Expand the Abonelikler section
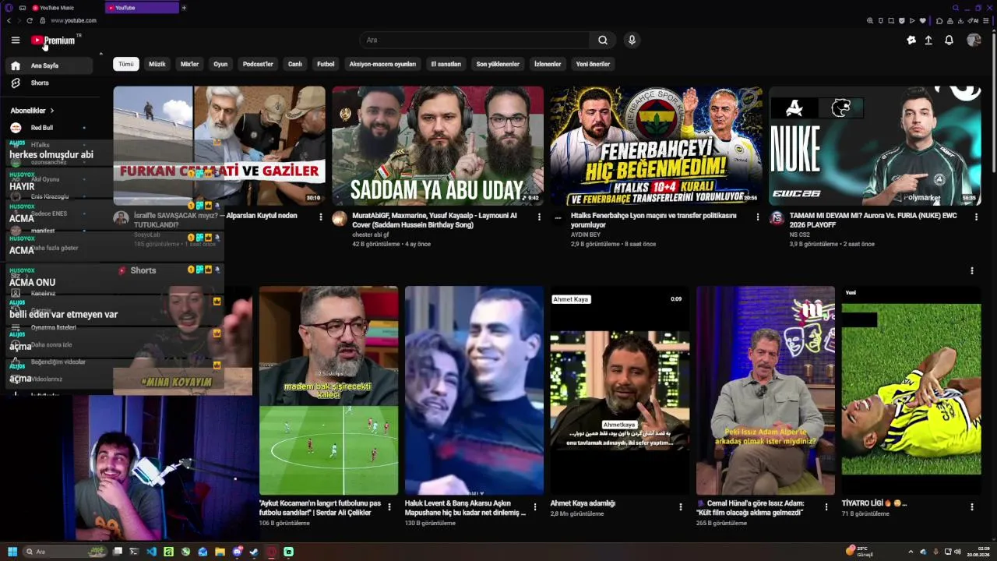 point(32,111)
